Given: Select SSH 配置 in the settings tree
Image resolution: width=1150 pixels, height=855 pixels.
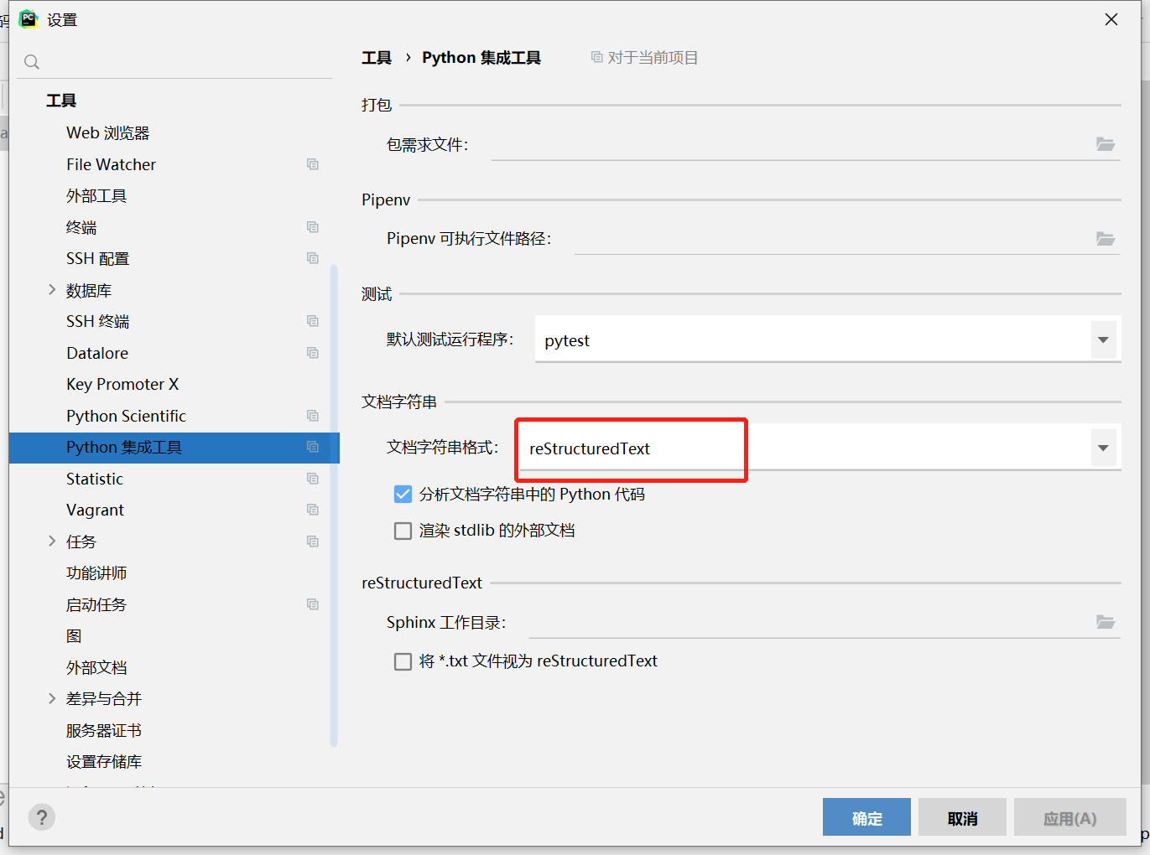Looking at the screenshot, I should click(x=98, y=258).
